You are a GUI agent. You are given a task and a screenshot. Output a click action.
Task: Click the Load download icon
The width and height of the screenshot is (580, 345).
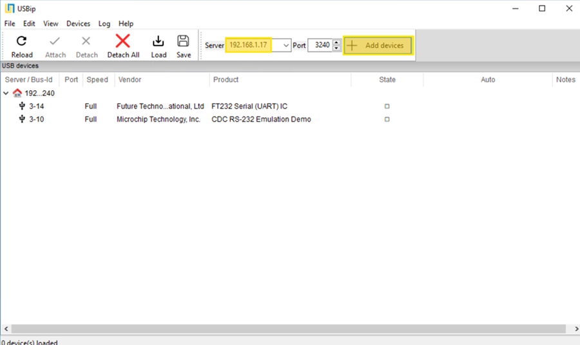pyautogui.click(x=159, y=42)
